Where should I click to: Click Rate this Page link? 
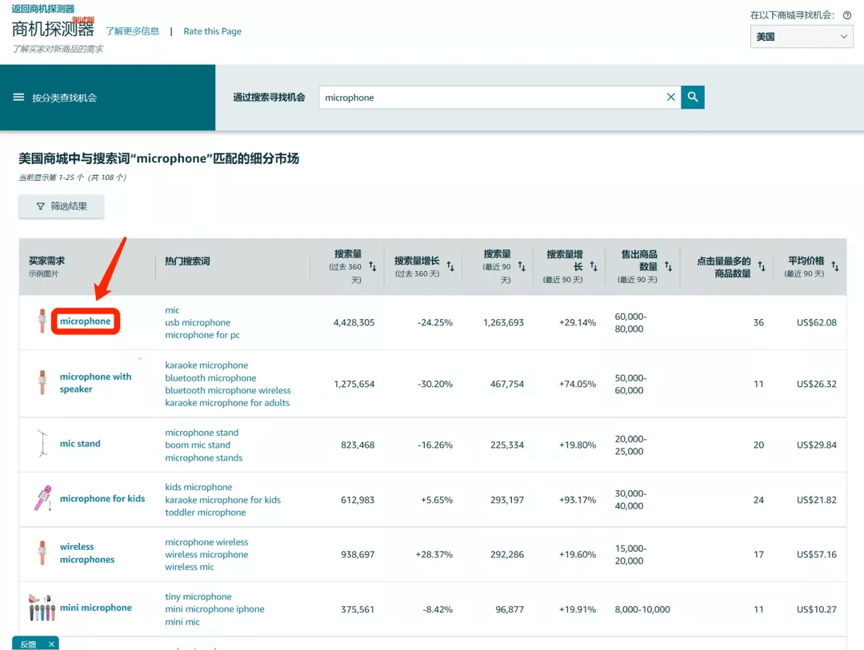click(x=212, y=31)
